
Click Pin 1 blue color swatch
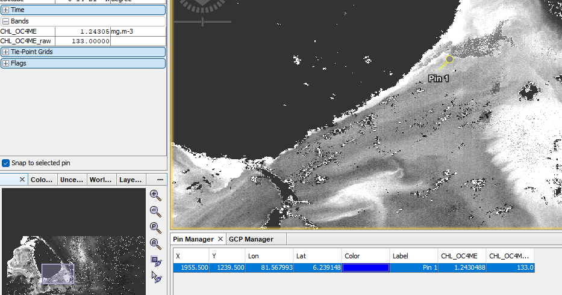point(366,267)
